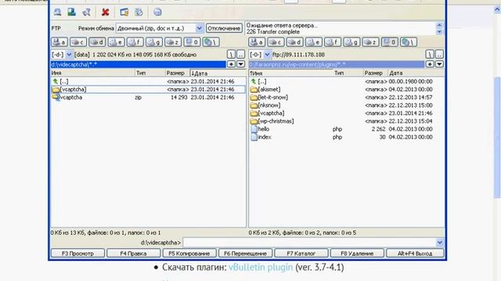Open left panel directory history arrow
Viewport: 501px width, 281px height.
[241, 64]
